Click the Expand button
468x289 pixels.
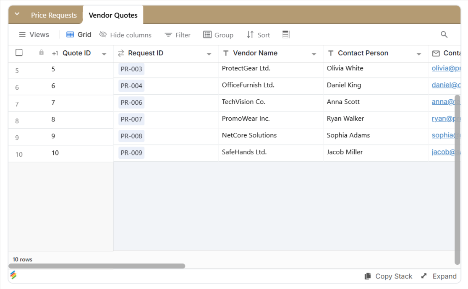point(439,276)
